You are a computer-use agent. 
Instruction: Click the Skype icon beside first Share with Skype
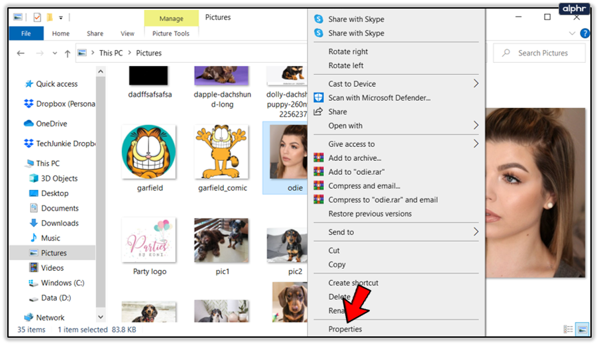pyautogui.click(x=319, y=19)
